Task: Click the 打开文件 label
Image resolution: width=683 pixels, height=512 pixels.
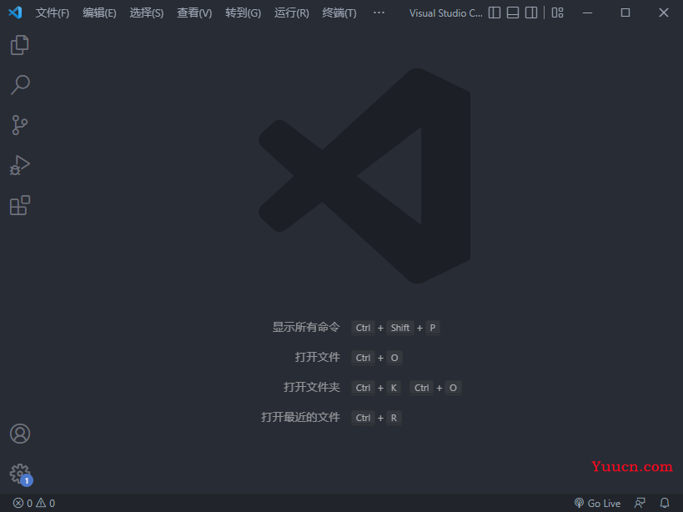Action: tap(318, 358)
